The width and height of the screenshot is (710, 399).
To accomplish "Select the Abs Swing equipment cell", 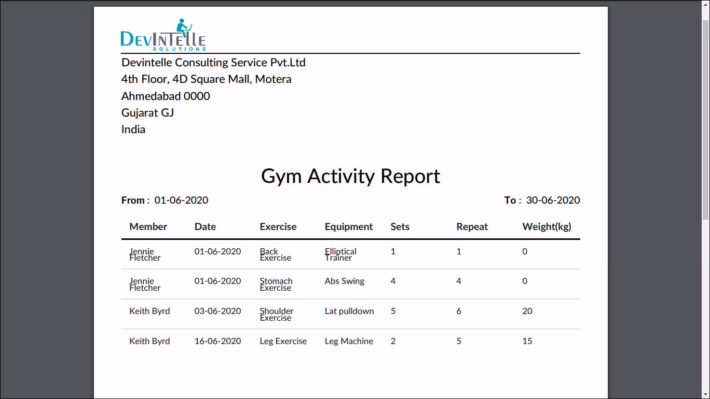I will coord(345,281).
